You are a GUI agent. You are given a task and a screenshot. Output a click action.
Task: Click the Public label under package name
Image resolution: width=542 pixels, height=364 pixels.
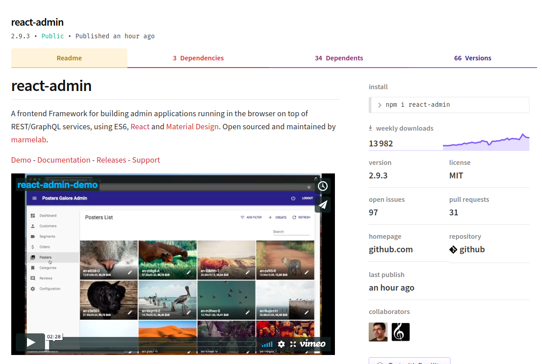pos(53,36)
